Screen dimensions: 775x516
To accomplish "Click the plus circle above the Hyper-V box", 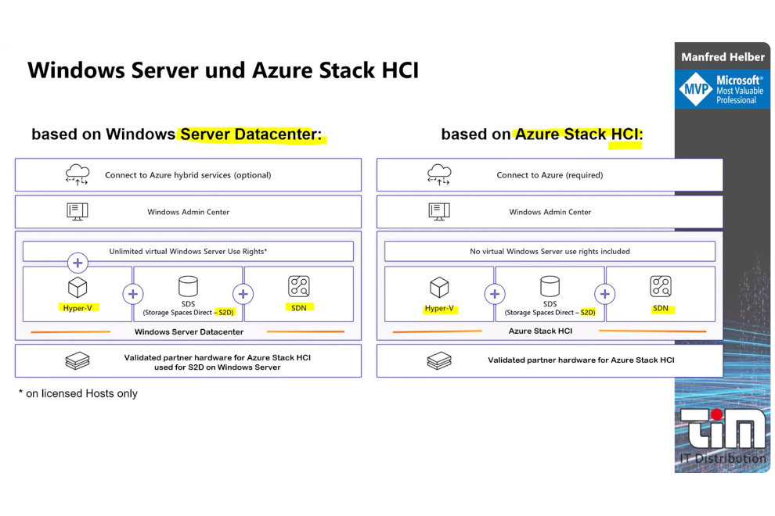I will [77, 263].
